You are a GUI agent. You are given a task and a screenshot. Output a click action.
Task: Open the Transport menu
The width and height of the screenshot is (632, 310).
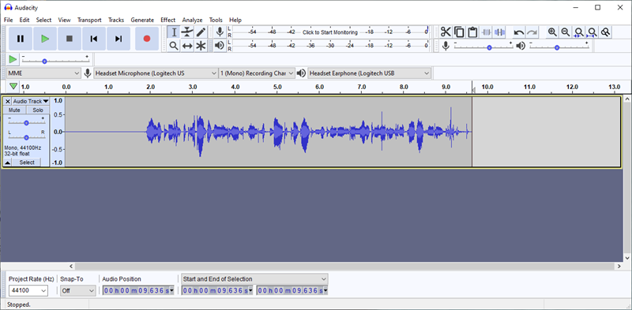[x=89, y=20]
